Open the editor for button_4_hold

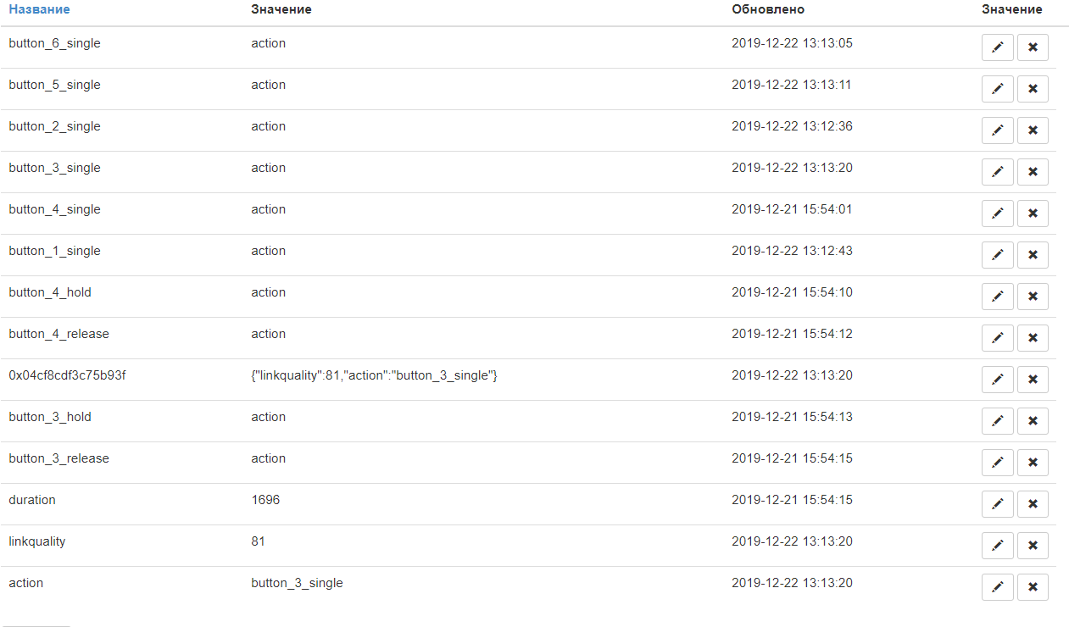click(x=997, y=297)
